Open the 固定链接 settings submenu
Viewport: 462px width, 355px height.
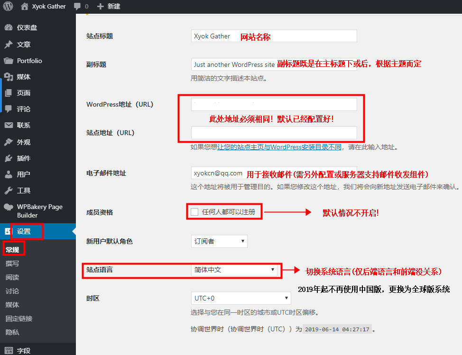pos(19,319)
